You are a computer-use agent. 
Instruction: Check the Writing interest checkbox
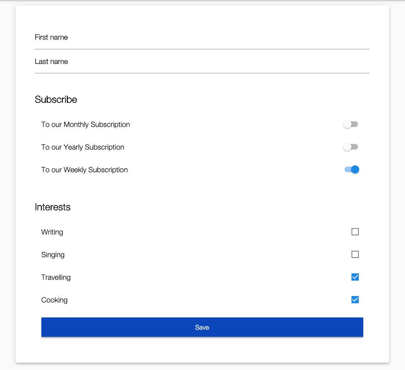click(x=355, y=232)
